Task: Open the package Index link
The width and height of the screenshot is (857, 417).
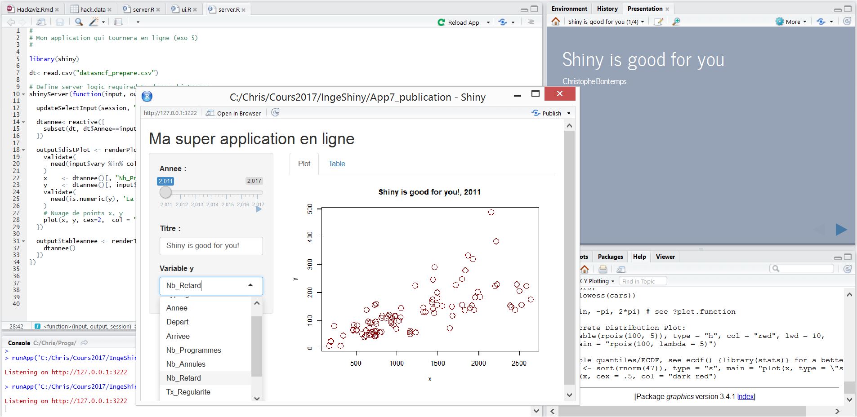Action: click(x=745, y=396)
